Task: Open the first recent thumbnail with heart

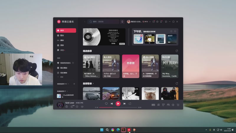Action: coord(138,39)
